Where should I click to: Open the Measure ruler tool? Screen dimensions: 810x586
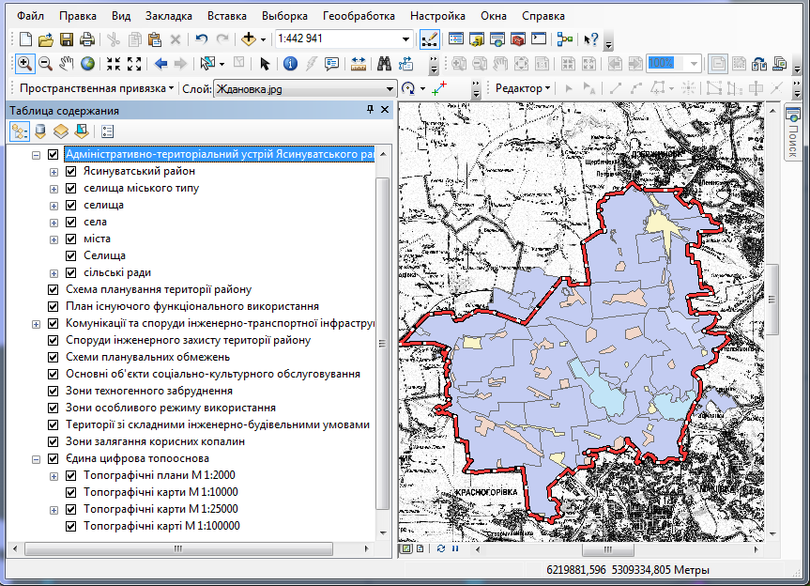pyautogui.click(x=358, y=64)
